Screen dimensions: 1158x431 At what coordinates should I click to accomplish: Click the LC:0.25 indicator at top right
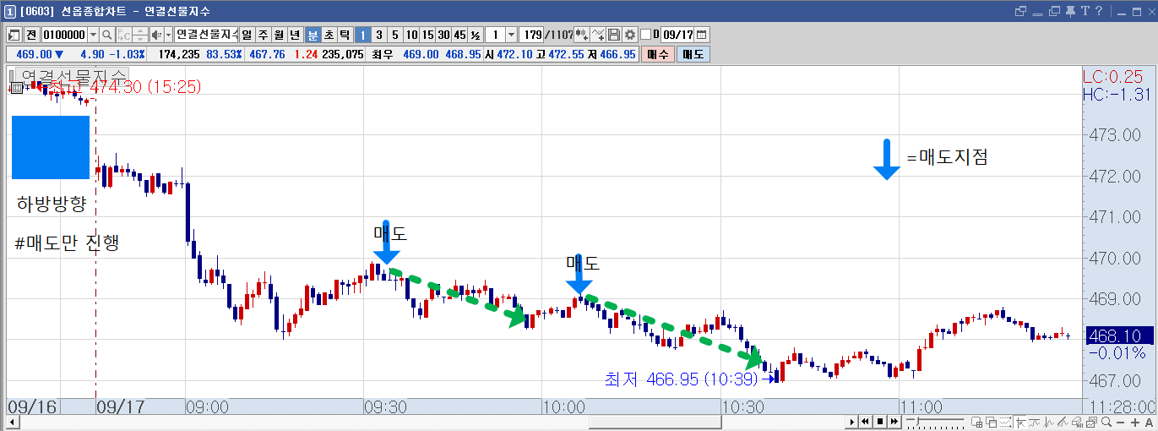[x=1112, y=77]
